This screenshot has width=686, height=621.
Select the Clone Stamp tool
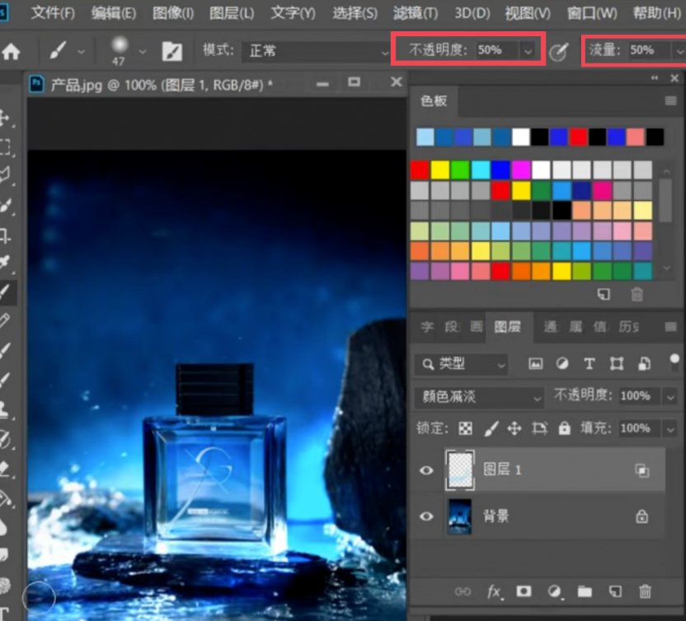tap(5, 410)
